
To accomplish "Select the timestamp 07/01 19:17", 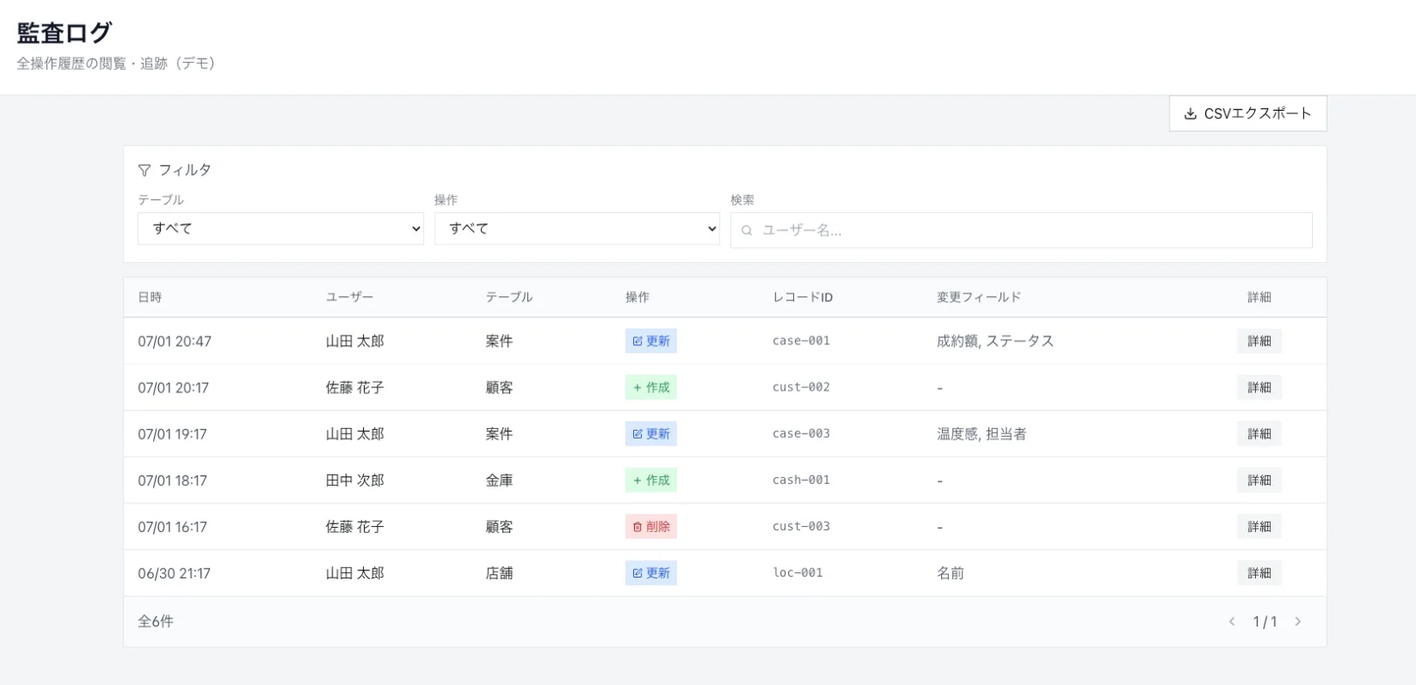I will [172, 433].
